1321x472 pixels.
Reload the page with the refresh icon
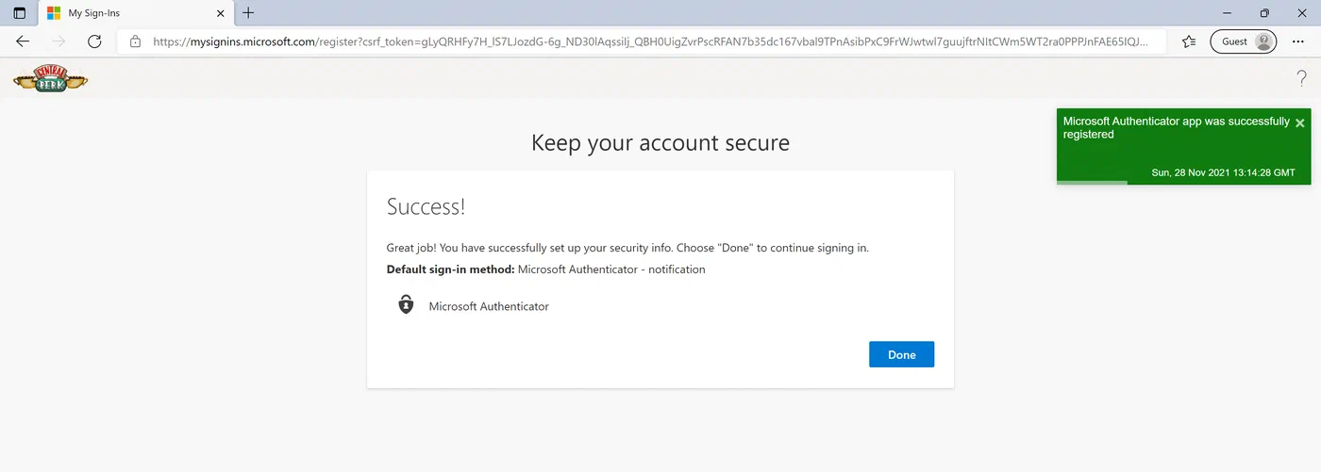94,41
